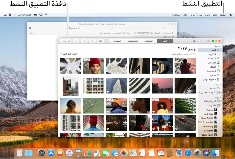Open the إظهار: كافة الصور filter dropdown
The height and width of the screenshot is (159, 235).
coord(68,54)
